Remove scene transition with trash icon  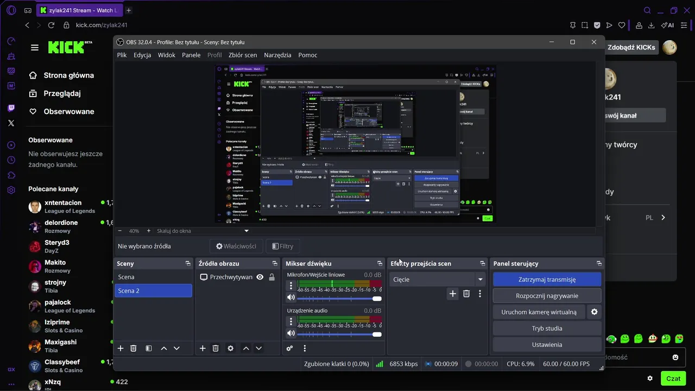tap(466, 294)
